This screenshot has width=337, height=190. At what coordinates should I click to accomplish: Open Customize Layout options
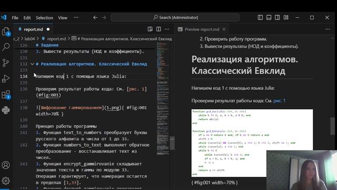click(286, 17)
